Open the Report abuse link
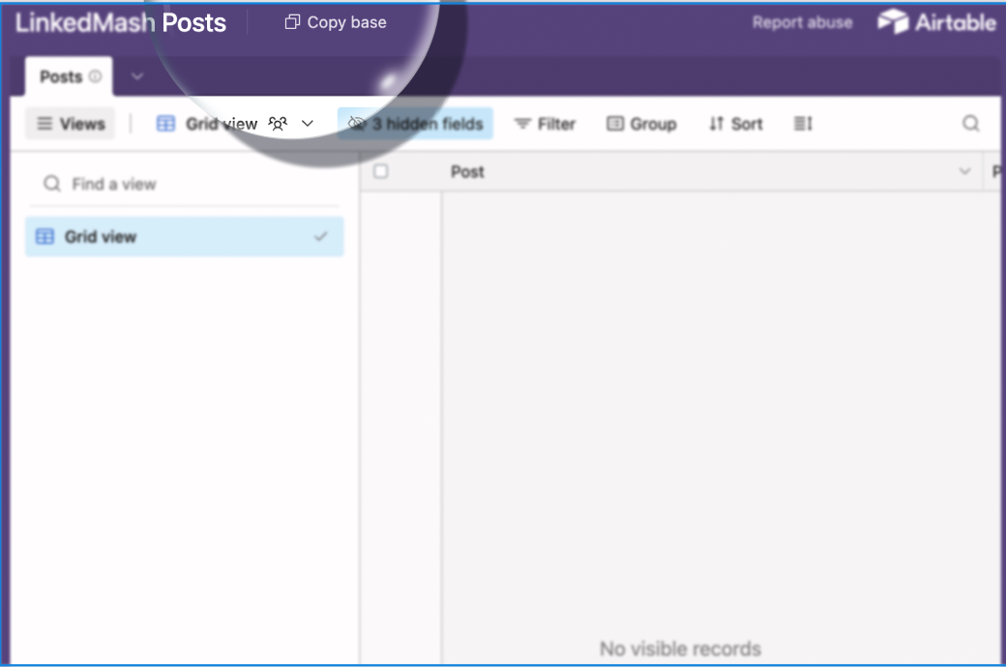Screen dimensions: 1006x667 click(802, 22)
